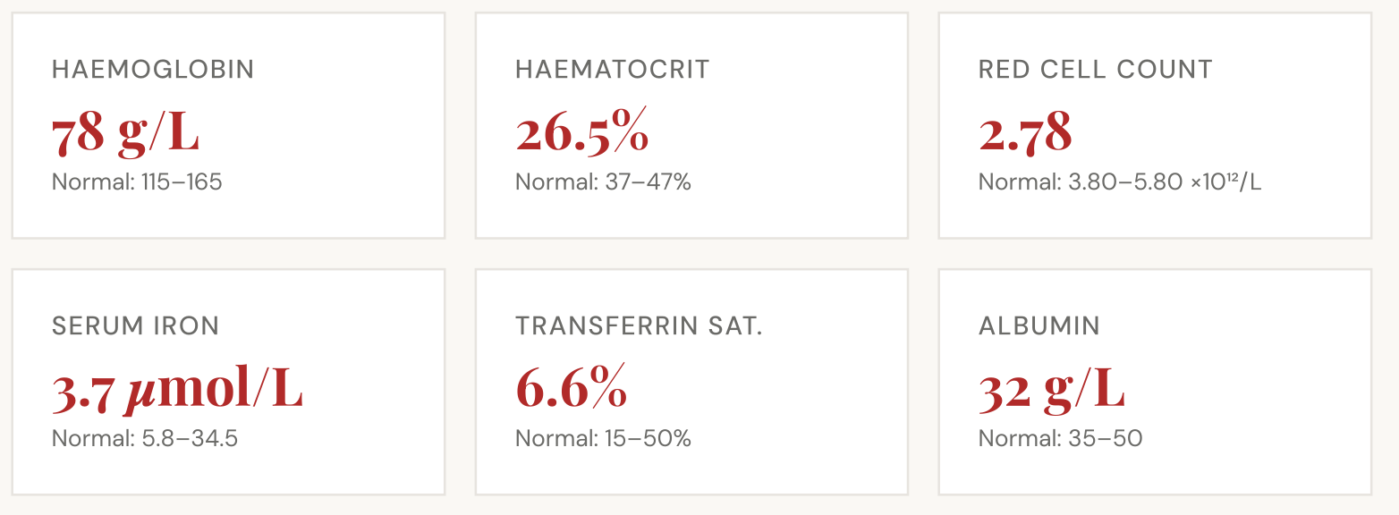Click the SERUM IRON heading label
The height and width of the screenshot is (515, 1399).
[135, 326]
